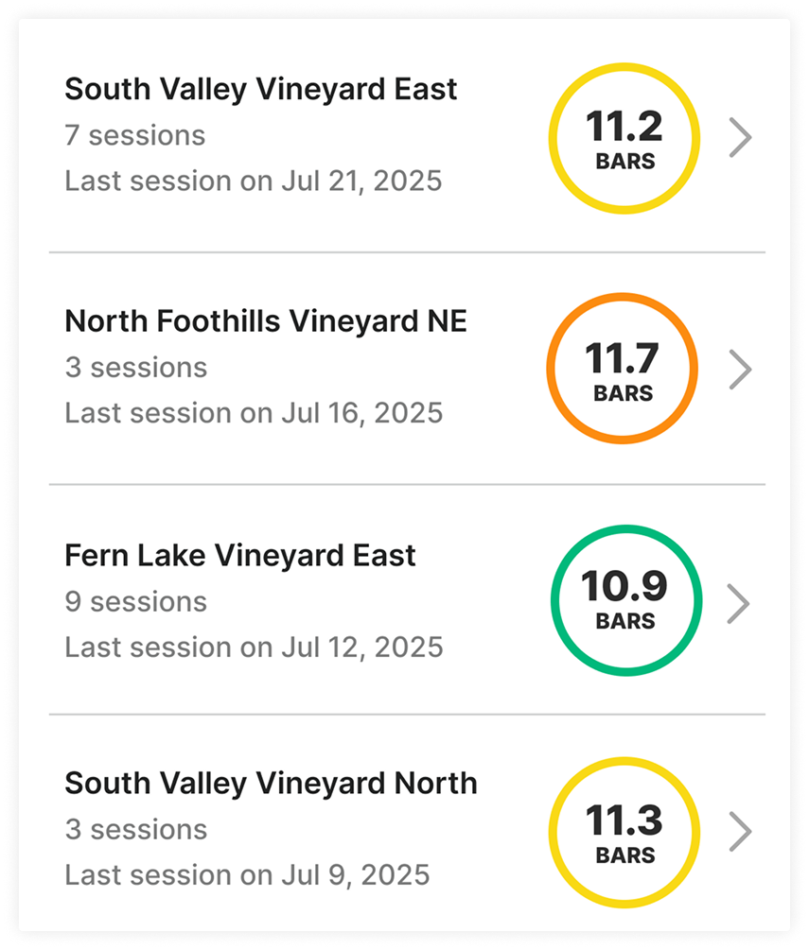Click "3 sessions" under North Foothills Vineyard

(x=135, y=367)
